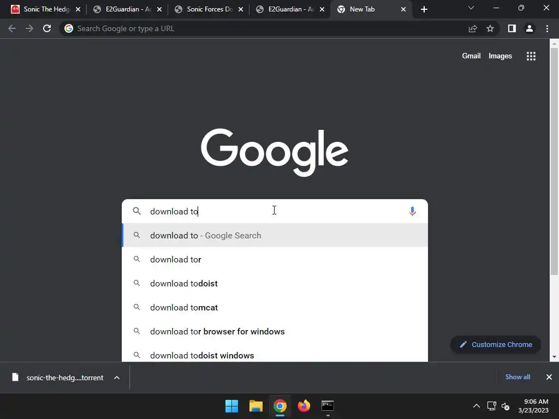Open the Chrome profile icon
The height and width of the screenshot is (419, 559).
click(530, 28)
